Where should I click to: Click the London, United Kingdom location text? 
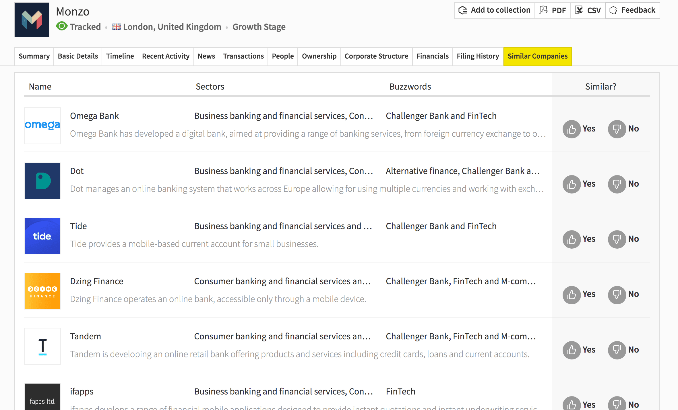pyautogui.click(x=172, y=27)
